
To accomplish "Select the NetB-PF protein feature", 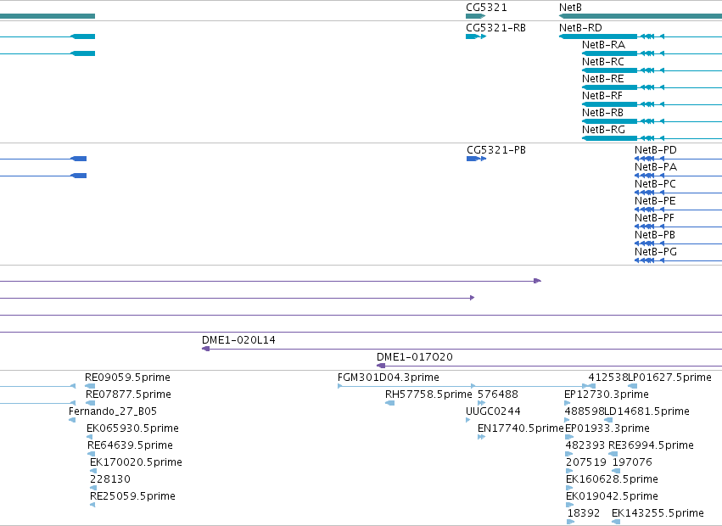I will [678, 227].
